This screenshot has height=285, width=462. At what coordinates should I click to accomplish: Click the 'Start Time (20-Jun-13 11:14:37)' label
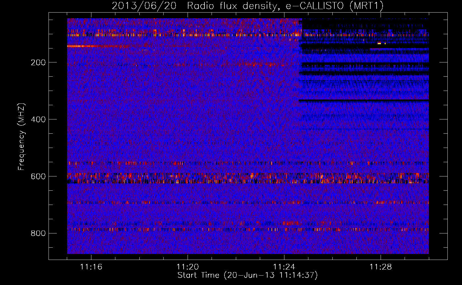click(248, 275)
